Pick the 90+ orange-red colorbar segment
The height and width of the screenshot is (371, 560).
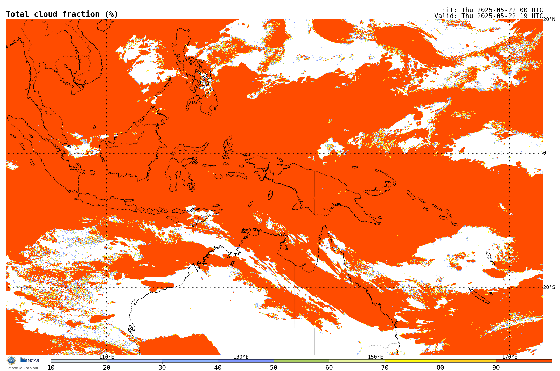click(524, 361)
